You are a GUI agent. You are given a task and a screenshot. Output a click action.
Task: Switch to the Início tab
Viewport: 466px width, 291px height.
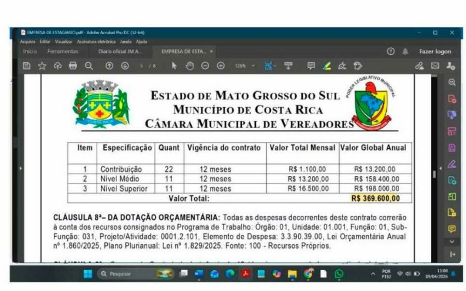[30, 51]
